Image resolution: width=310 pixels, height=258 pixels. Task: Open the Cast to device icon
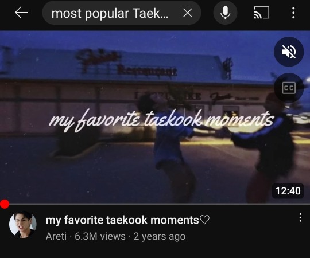point(261,13)
